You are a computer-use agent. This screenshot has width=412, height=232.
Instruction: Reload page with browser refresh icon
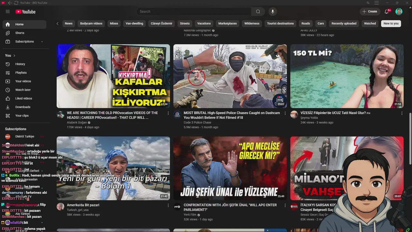[16, 3]
